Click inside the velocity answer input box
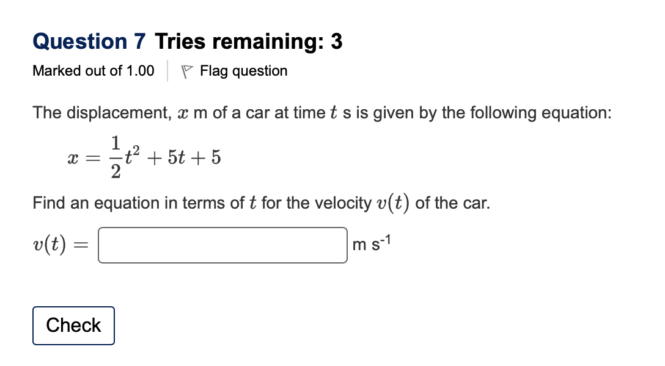Viewport: 665px width, 366px height. (x=222, y=244)
